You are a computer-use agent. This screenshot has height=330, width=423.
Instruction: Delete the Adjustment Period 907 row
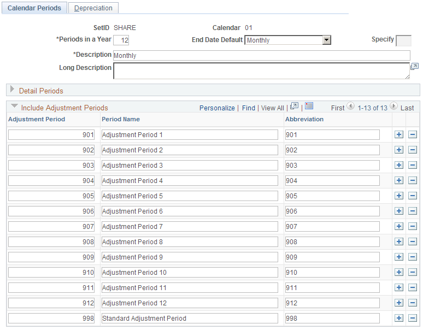[413, 226]
